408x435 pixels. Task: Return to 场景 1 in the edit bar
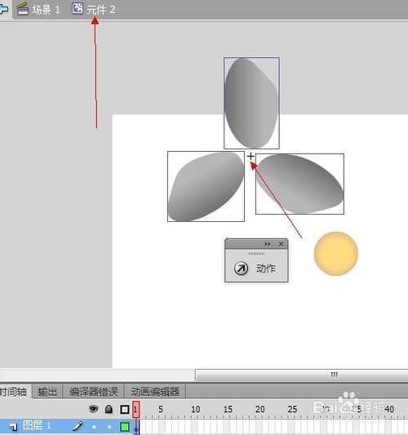46,10
